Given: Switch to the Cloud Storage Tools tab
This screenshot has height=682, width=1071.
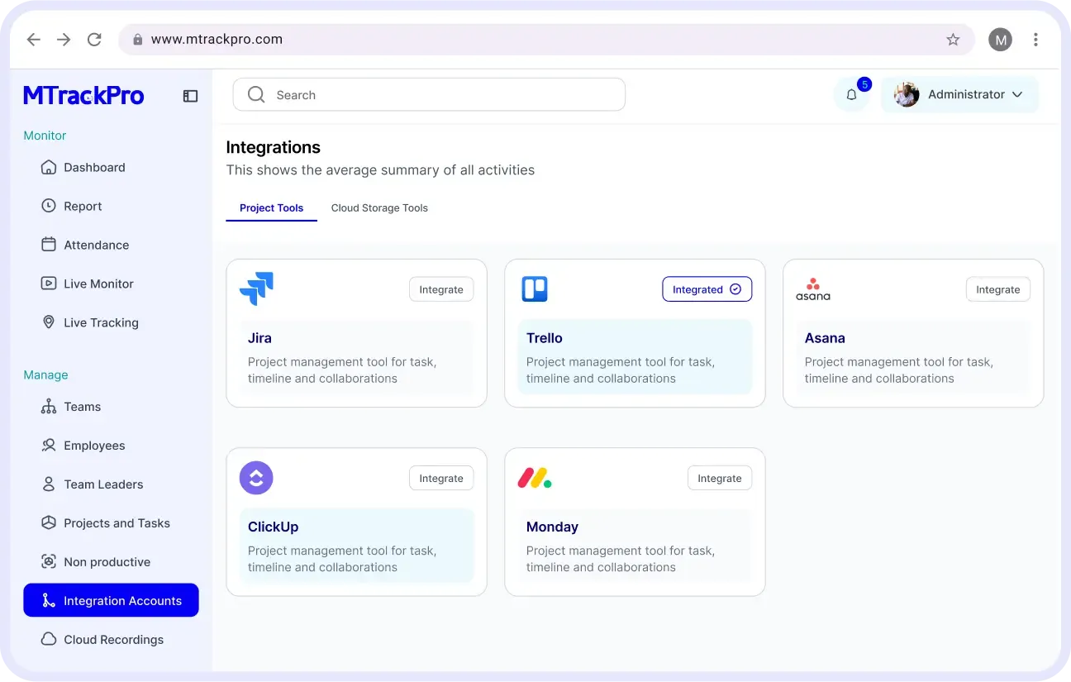Looking at the screenshot, I should tap(379, 208).
